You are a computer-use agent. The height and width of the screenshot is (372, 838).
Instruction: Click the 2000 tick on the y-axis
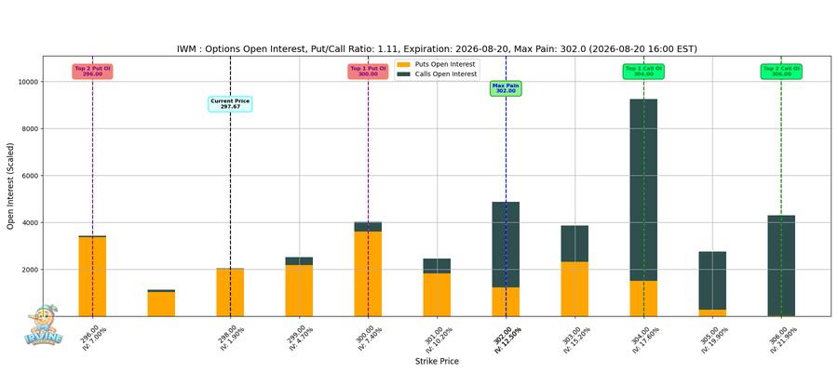30,270
